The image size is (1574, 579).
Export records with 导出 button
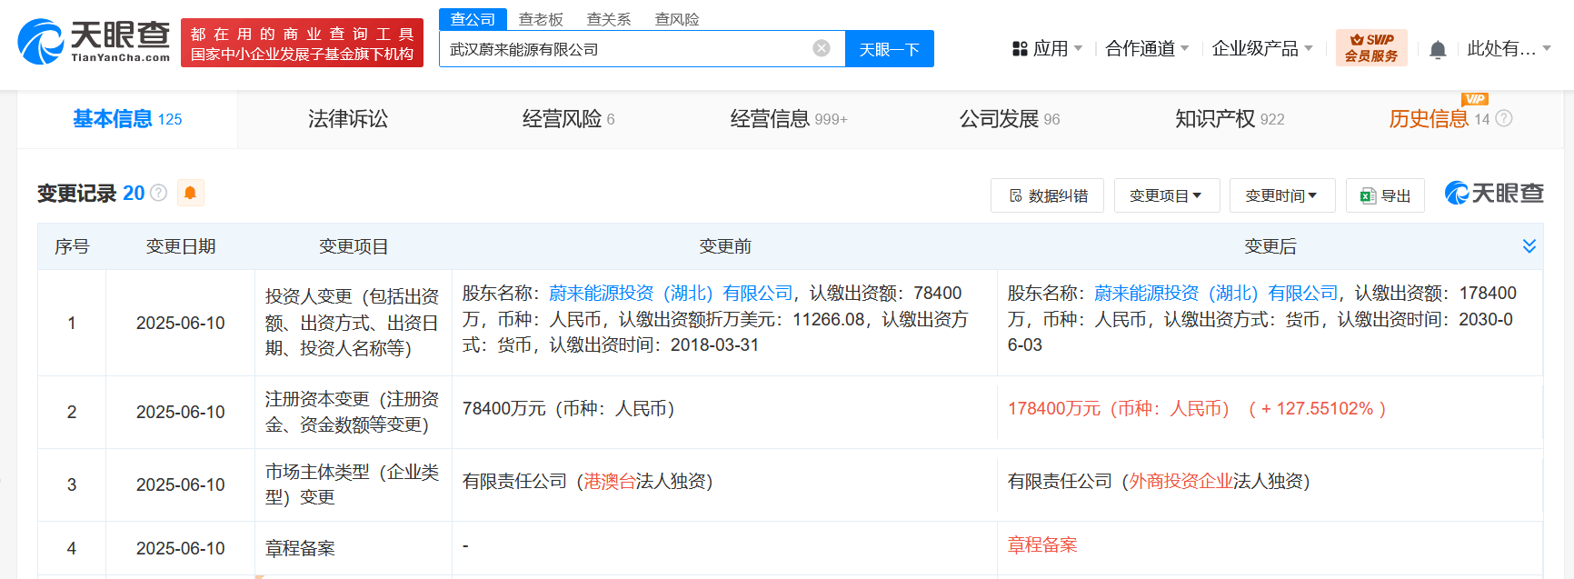tap(1385, 195)
